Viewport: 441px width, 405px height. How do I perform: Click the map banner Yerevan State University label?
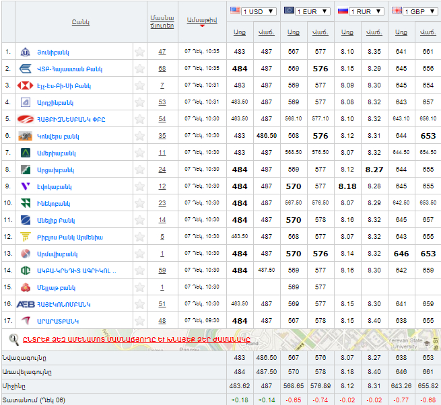[405, 344]
